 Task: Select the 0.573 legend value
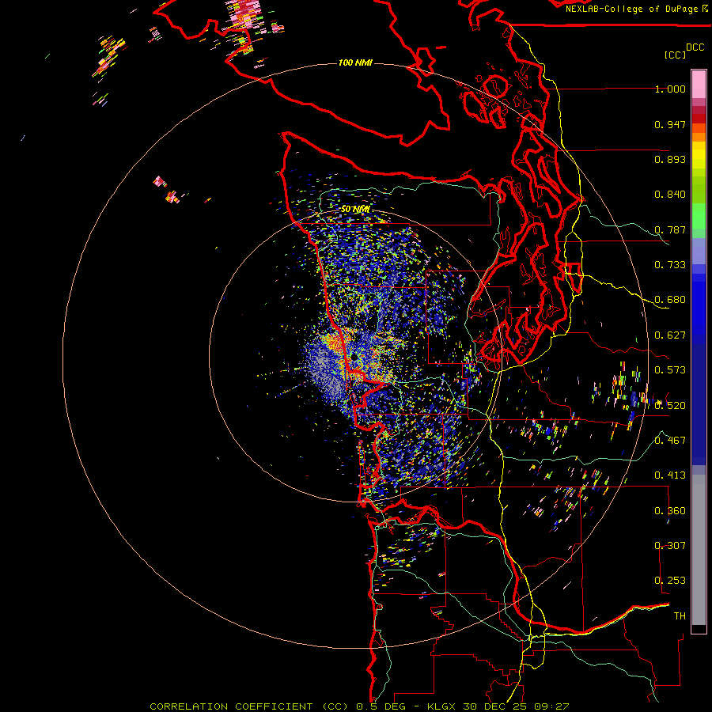point(670,370)
